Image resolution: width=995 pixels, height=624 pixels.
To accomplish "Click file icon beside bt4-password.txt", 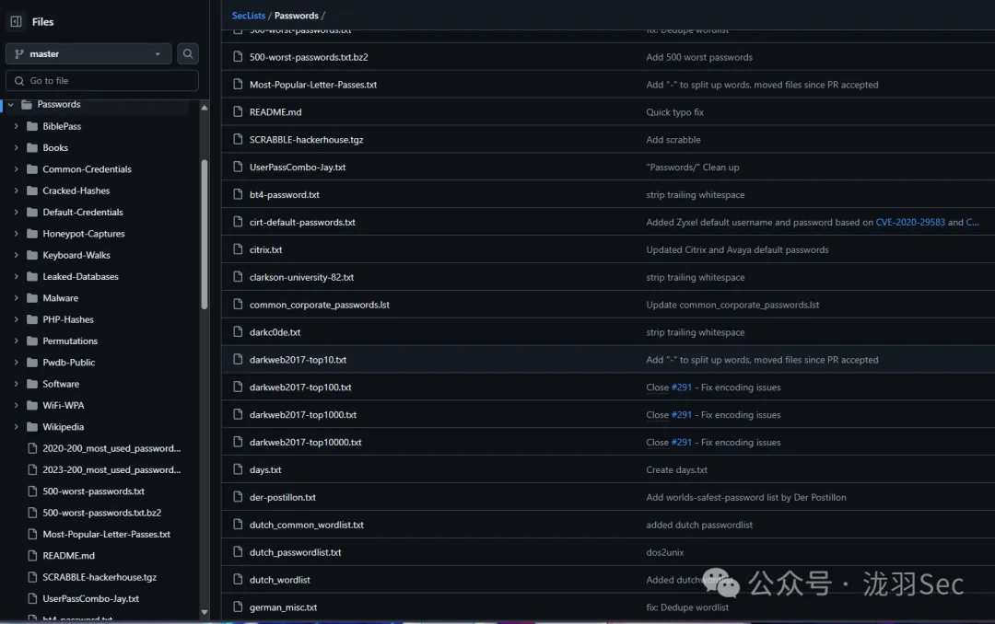I will point(238,194).
